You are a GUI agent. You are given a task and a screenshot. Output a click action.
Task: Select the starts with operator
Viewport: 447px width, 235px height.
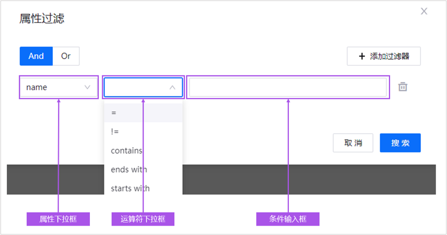(x=130, y=188)
